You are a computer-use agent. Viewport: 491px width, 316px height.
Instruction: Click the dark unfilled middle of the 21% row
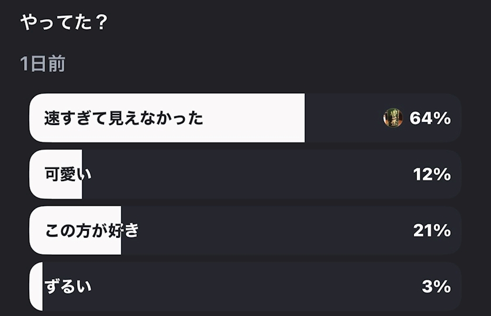(263, 231)
